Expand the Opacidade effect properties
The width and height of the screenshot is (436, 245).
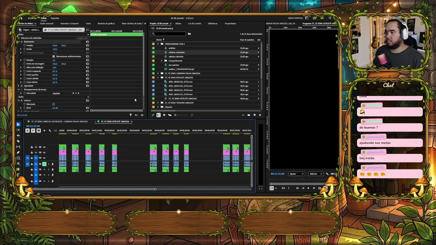[18, 86]
